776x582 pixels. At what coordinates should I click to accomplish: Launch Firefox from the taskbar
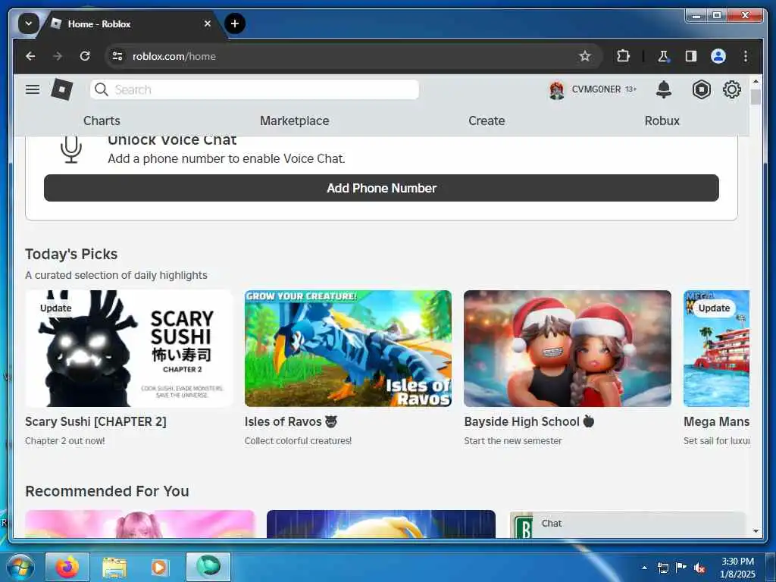(67, 567)
